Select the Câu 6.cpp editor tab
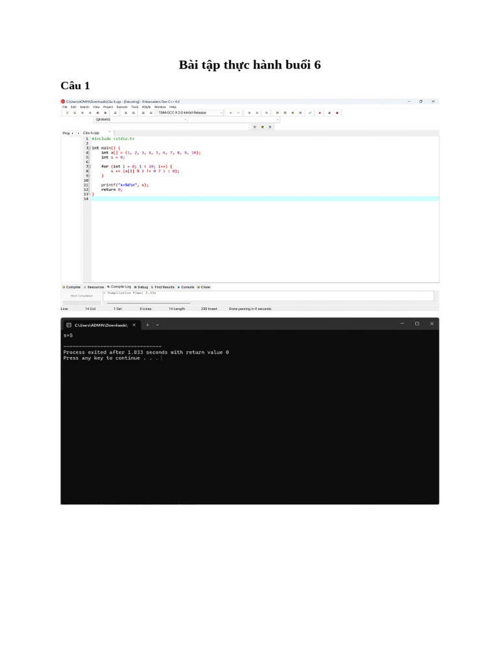500x667 pixels. (91, 133)
